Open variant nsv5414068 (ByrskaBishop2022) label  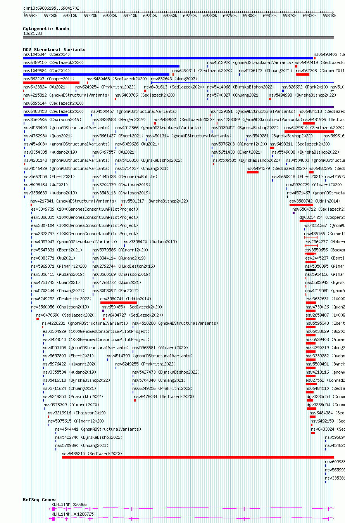coord(241,87)
